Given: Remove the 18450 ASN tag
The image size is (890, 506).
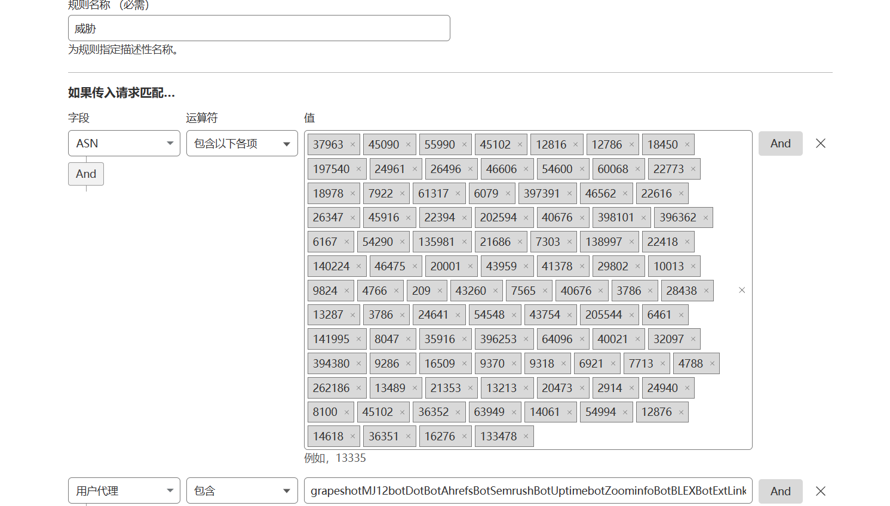Looking at the screenshot, I should pos(687,145).
